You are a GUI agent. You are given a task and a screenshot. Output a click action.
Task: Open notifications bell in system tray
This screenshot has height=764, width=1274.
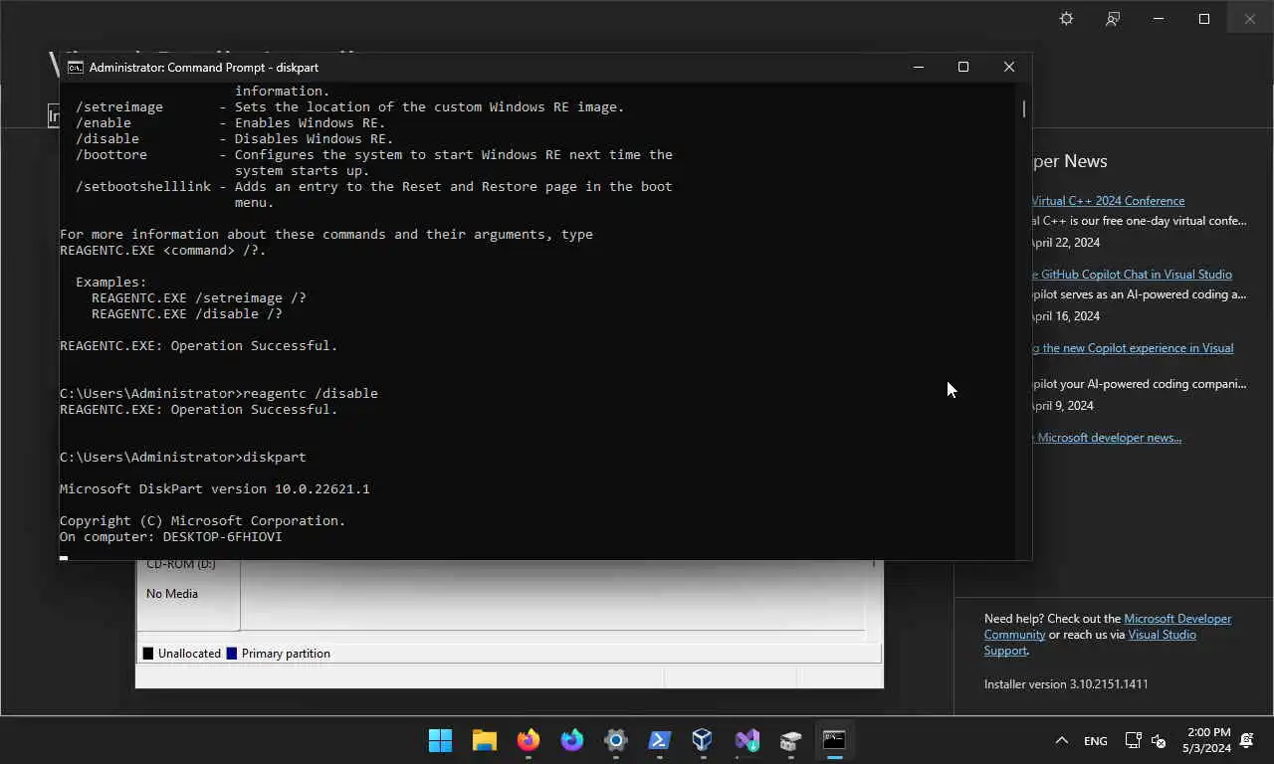click(x=1247, y=740)
